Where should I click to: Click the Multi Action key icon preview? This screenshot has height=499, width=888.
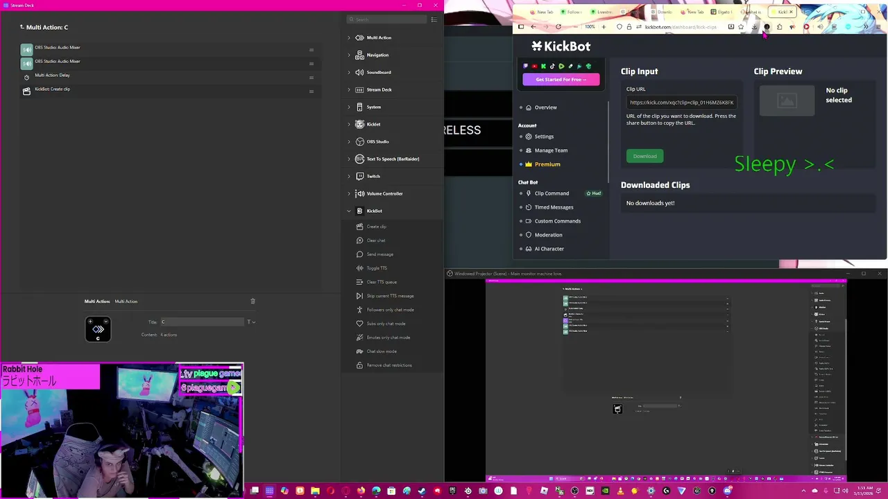pos(98,329)
